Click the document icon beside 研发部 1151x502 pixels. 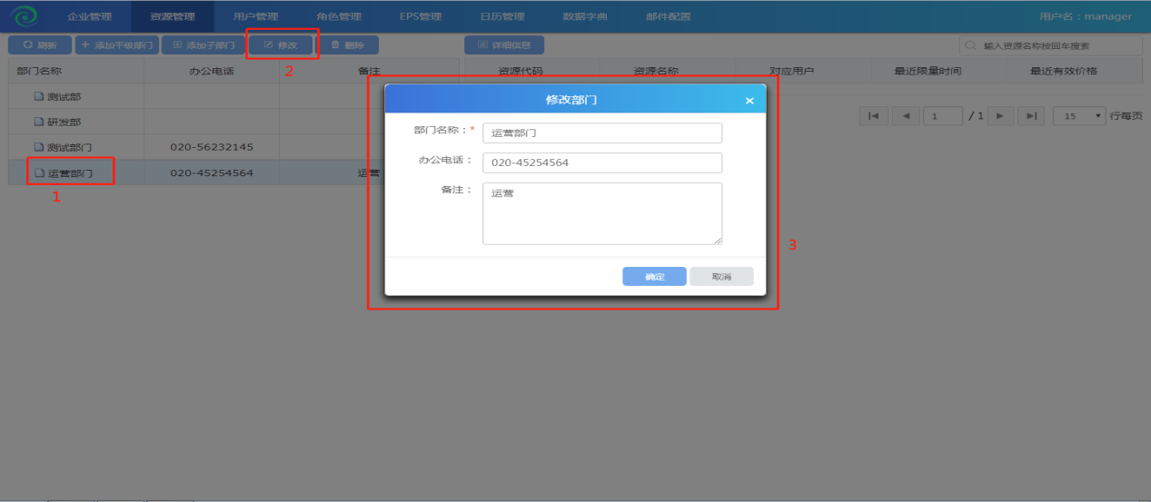point(39,122)
